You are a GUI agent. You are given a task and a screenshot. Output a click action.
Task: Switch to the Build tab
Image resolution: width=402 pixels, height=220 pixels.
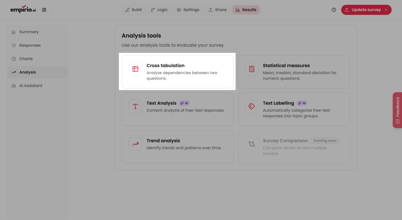coord(133,10)
